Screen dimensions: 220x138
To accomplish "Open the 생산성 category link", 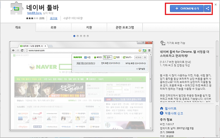I will (53, 18).
